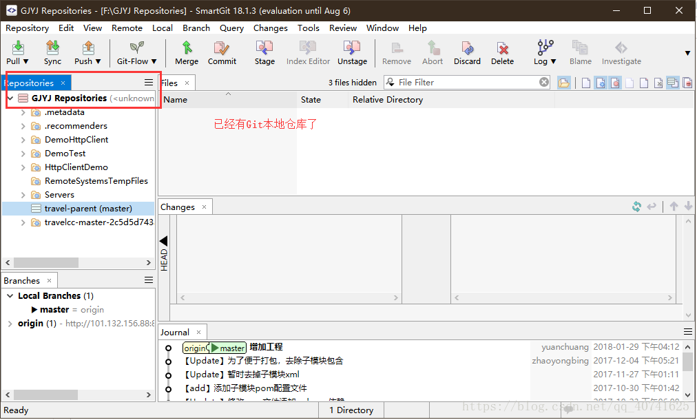Click the Journal vertical scrollbar thumb
This screenshot has width=697, height=420.
click(687, 362)
